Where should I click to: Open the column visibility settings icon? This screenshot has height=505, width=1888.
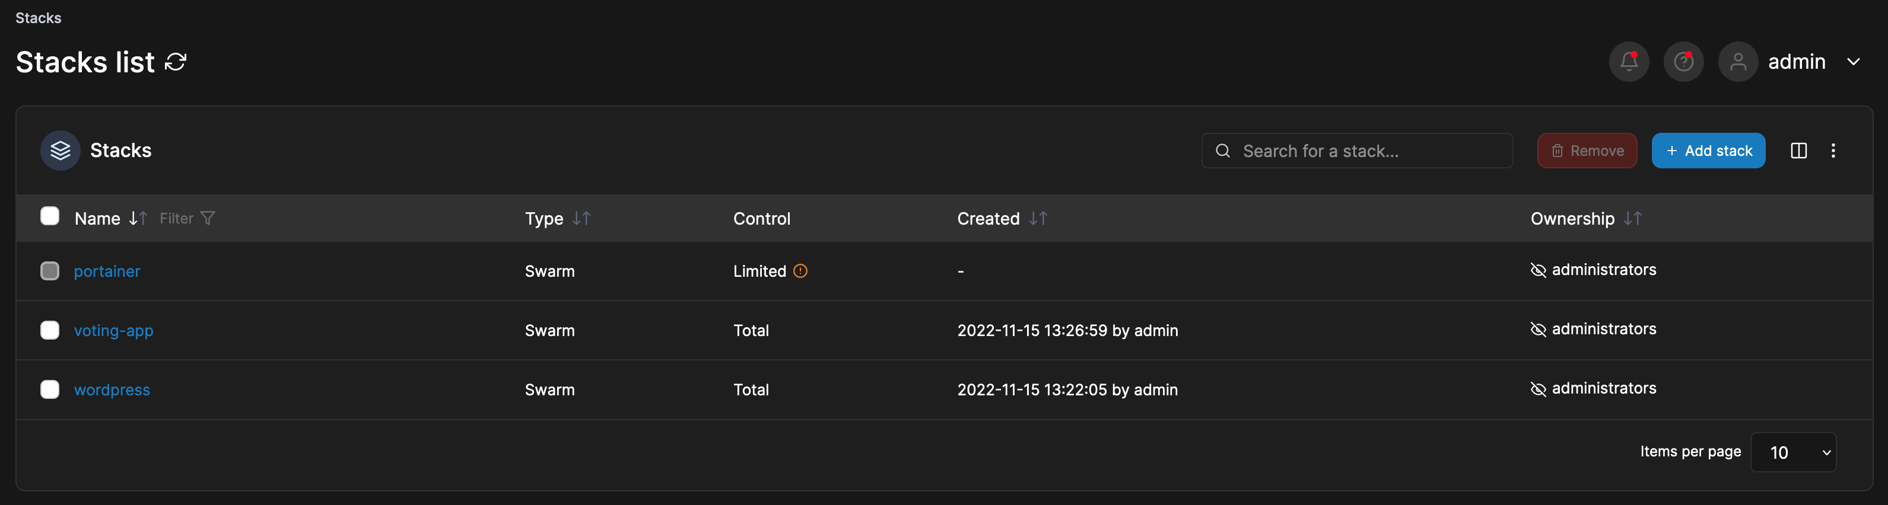click(x=1800, y=150)
